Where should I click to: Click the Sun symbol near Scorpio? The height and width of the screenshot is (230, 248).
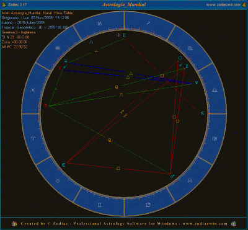180,58
